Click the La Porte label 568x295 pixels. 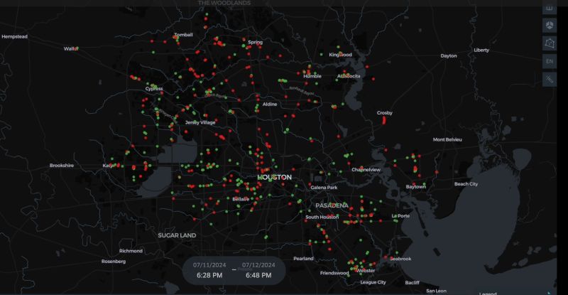point(400,216)
